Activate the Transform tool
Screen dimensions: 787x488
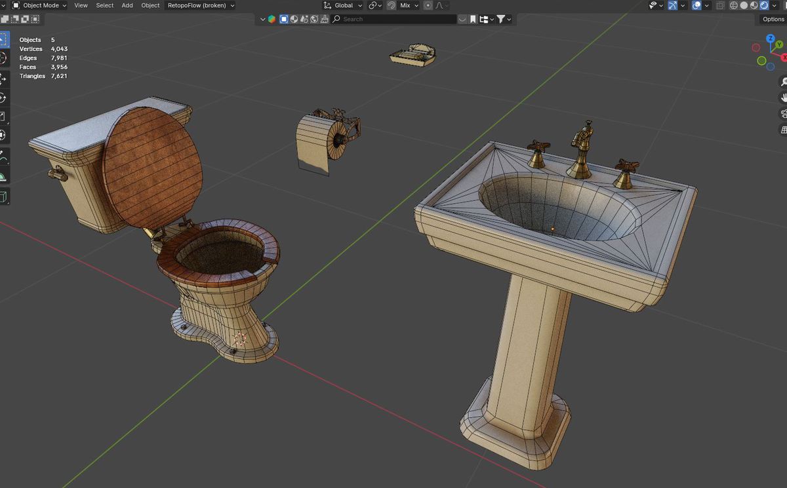point(3,135)
